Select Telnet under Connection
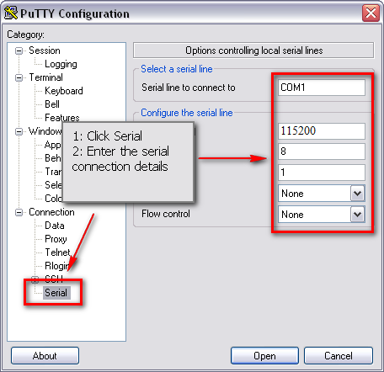Image resolution: width=384 pixels, height=372 pixels. pyautogui.click(x=57, y=252)
